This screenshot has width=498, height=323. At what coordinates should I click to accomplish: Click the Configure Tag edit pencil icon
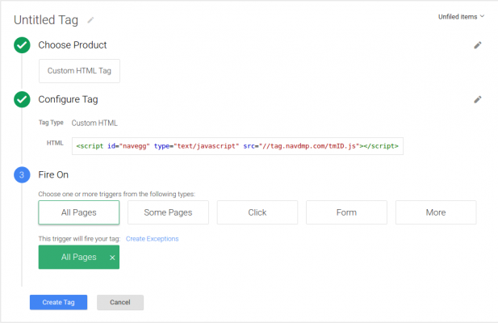coord(478,99)
